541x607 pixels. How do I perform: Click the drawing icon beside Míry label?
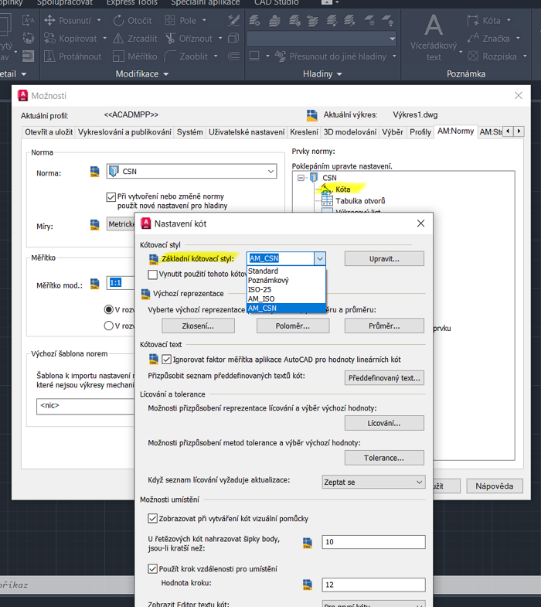click(x=94, y=224)
